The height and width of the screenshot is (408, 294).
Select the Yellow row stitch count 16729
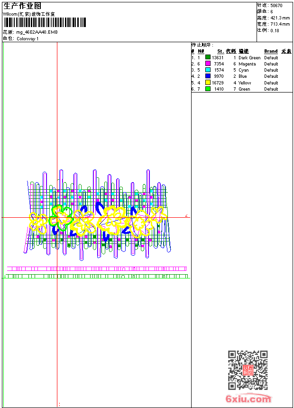(x=218, y=83)
